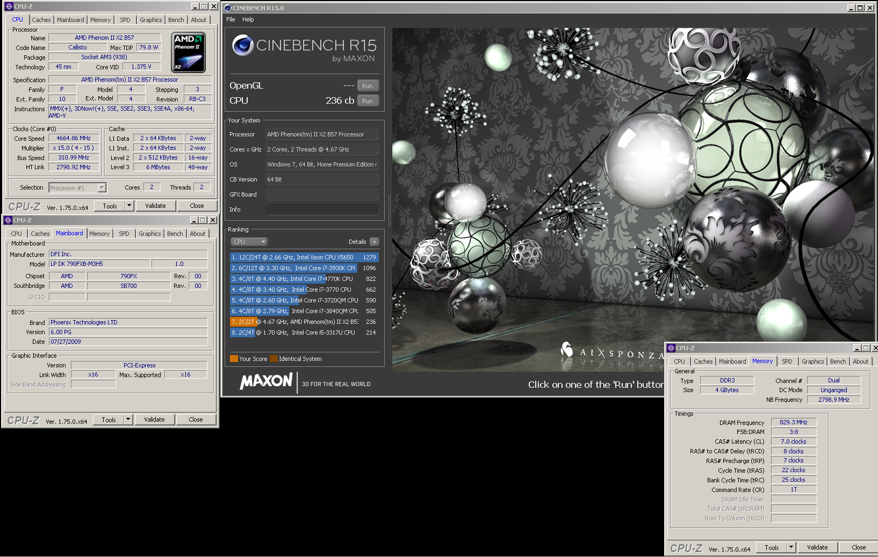878x557 pixels.
Task: Click the NB Frequency 2798.9 MHz value
Action: pos(833,400)
